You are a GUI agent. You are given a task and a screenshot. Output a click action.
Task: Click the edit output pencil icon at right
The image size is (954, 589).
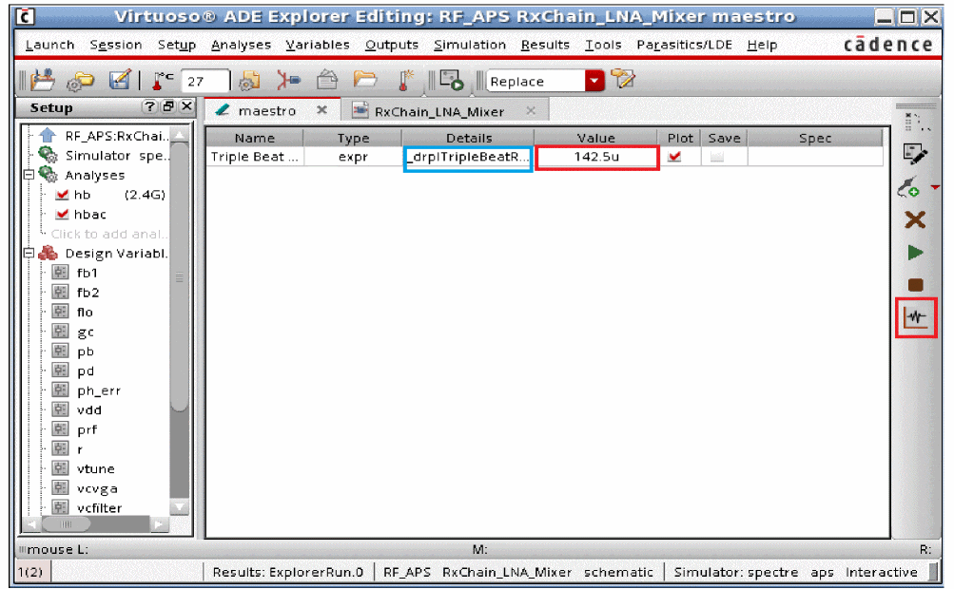pyautogui.click(x=915, y=155)
